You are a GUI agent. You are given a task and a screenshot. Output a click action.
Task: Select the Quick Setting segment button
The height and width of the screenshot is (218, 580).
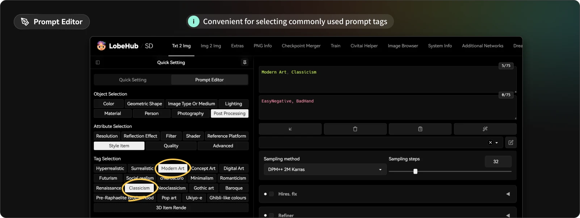[133, 80]
